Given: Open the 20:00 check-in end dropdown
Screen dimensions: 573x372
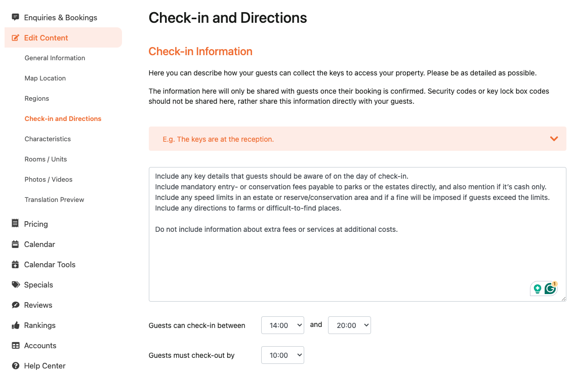Looking at the screenshot, I should [349, 325].
